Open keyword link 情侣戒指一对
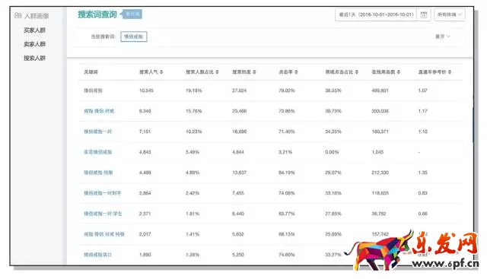This screenshot has height=279, width=487. click(x=97, y=132)
